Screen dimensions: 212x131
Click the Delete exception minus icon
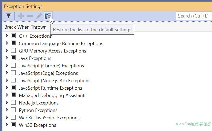coord(30,16)
